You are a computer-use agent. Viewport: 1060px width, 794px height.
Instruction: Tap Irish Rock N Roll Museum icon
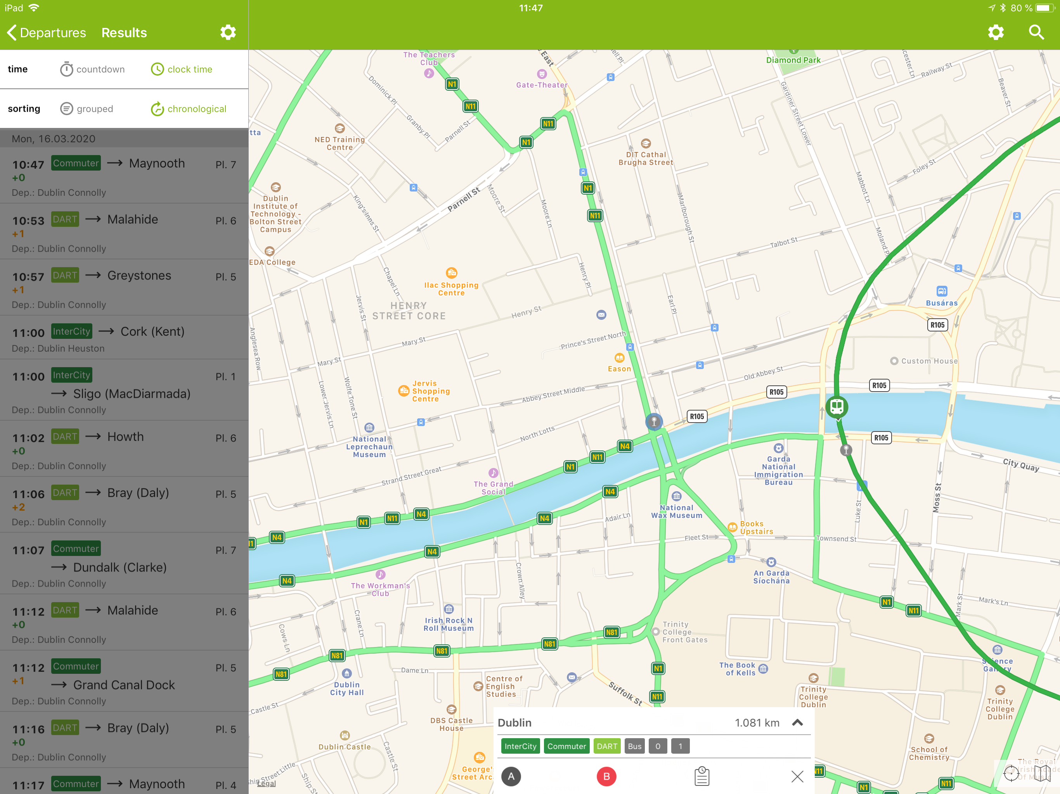(x=449, y=609)
